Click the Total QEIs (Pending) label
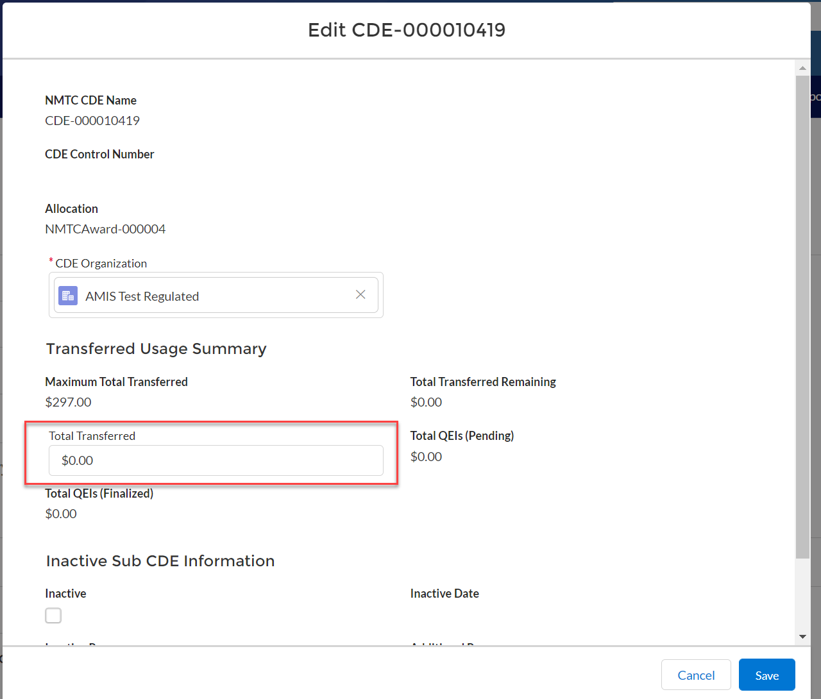Viewport: 821px width, 699px height. pyautogui.click(x=462, y=435)
